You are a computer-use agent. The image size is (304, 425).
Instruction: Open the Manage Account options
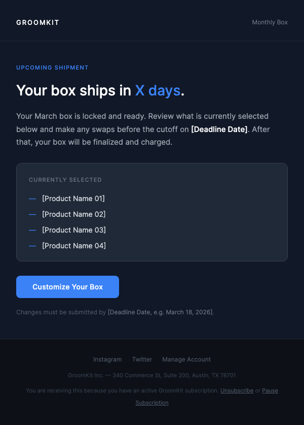pos(186,359)
